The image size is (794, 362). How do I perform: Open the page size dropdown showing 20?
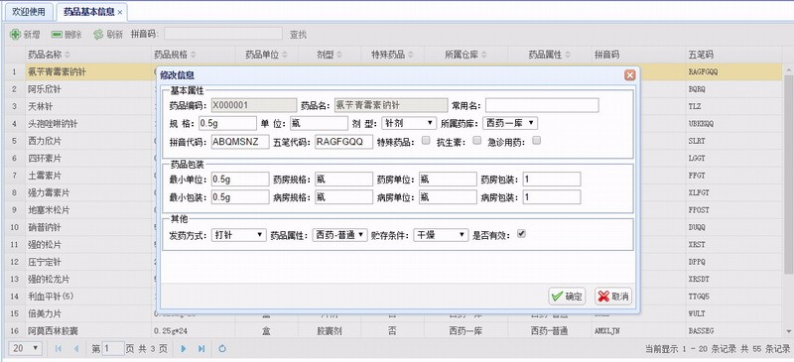click(26, 348)
